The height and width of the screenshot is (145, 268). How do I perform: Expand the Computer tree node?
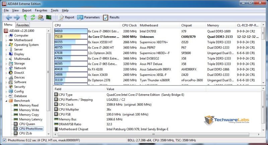pyautogui.click(x=6, y=36)
